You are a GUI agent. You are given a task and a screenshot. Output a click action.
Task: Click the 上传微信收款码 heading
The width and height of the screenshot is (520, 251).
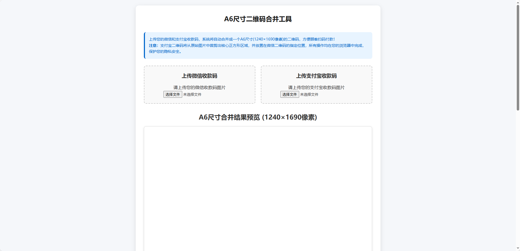[200, 76]
